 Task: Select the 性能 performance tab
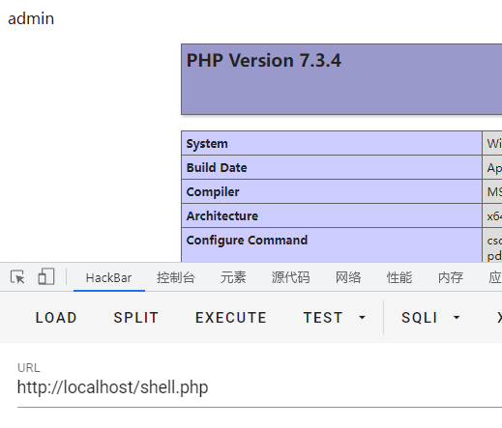coord(399,277)
